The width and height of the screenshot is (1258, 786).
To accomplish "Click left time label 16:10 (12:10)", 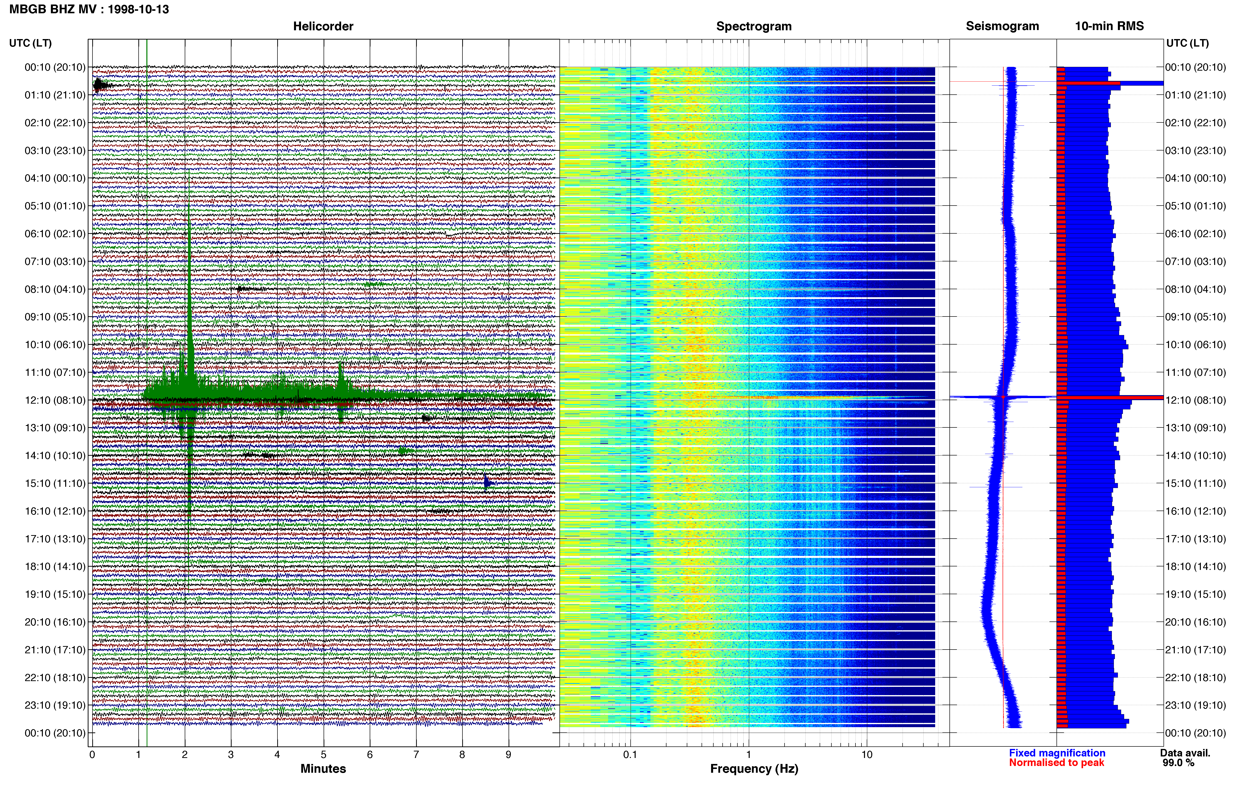I will 55,511.
